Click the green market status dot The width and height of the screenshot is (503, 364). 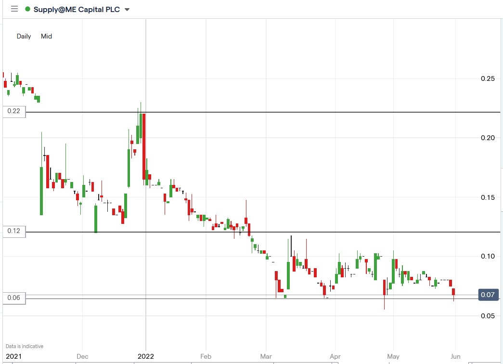tap(28, 9)
